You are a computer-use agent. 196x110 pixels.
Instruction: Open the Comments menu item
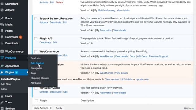pyautogui.click(x=12, y=37)
